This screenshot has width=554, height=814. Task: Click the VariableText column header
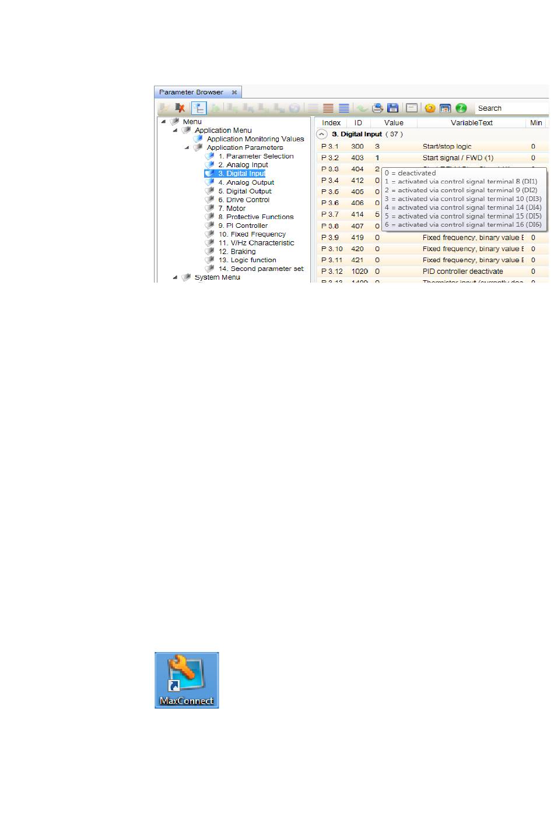point(471,123)
